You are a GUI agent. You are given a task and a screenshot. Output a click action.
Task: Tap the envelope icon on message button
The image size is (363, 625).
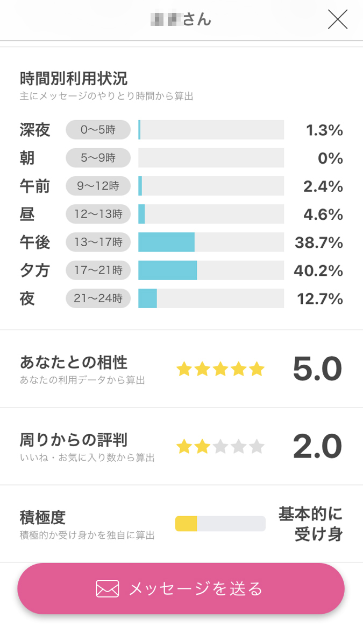[x=108, y=588]
